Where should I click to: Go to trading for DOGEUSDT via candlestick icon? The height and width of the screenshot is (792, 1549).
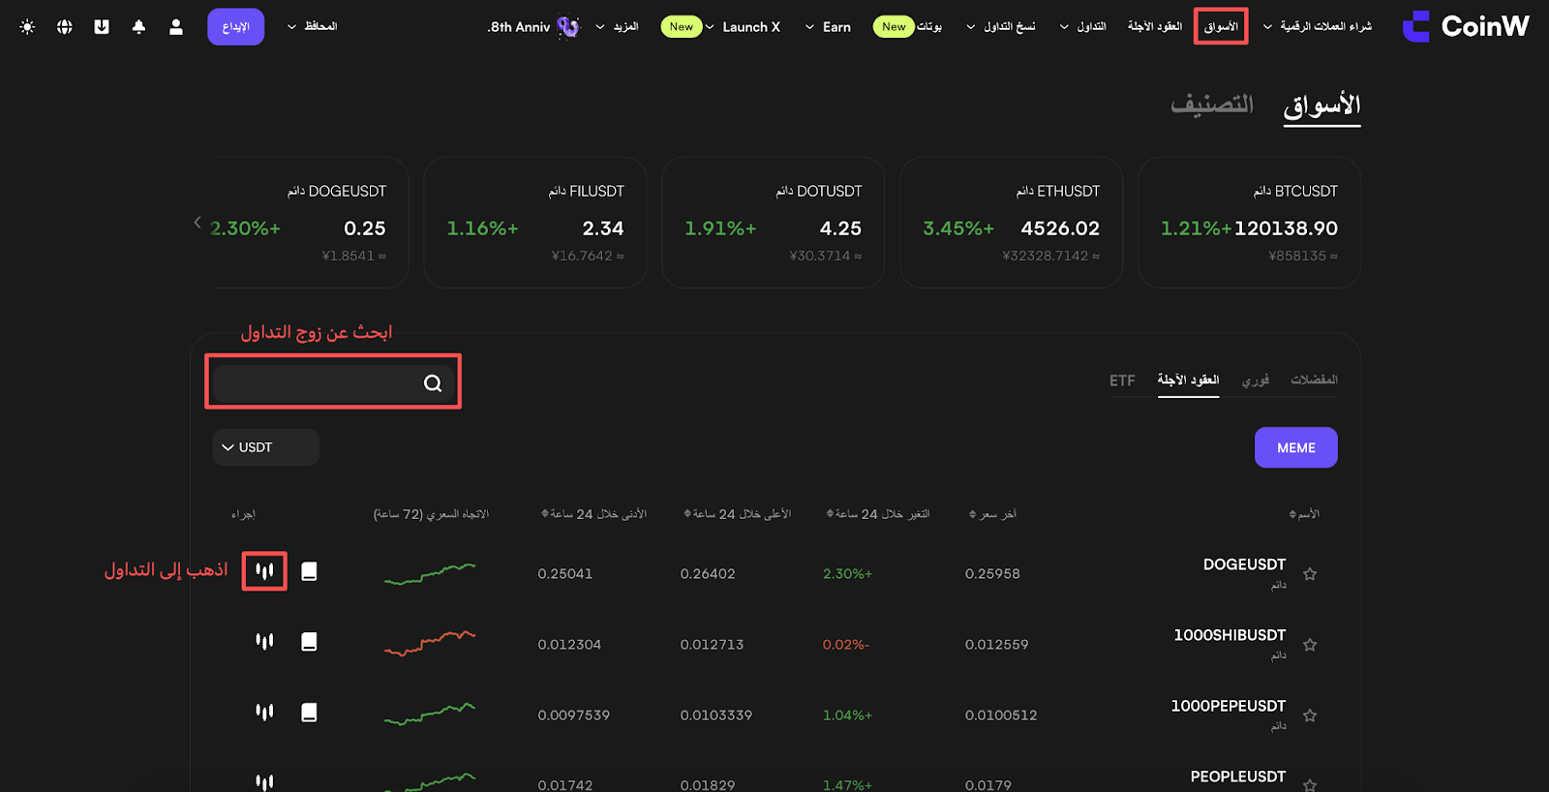pos(264,571)
